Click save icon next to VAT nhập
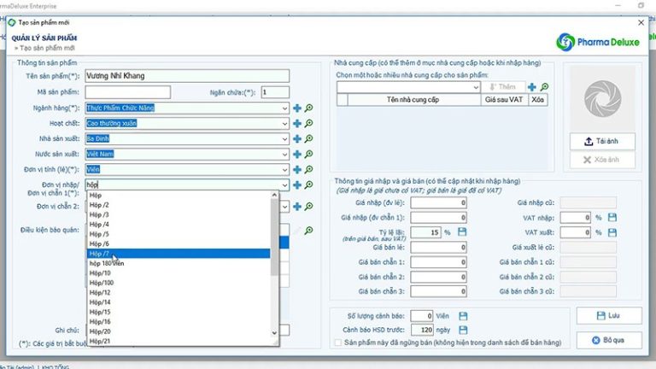656x369 pixels. point(612,218)
